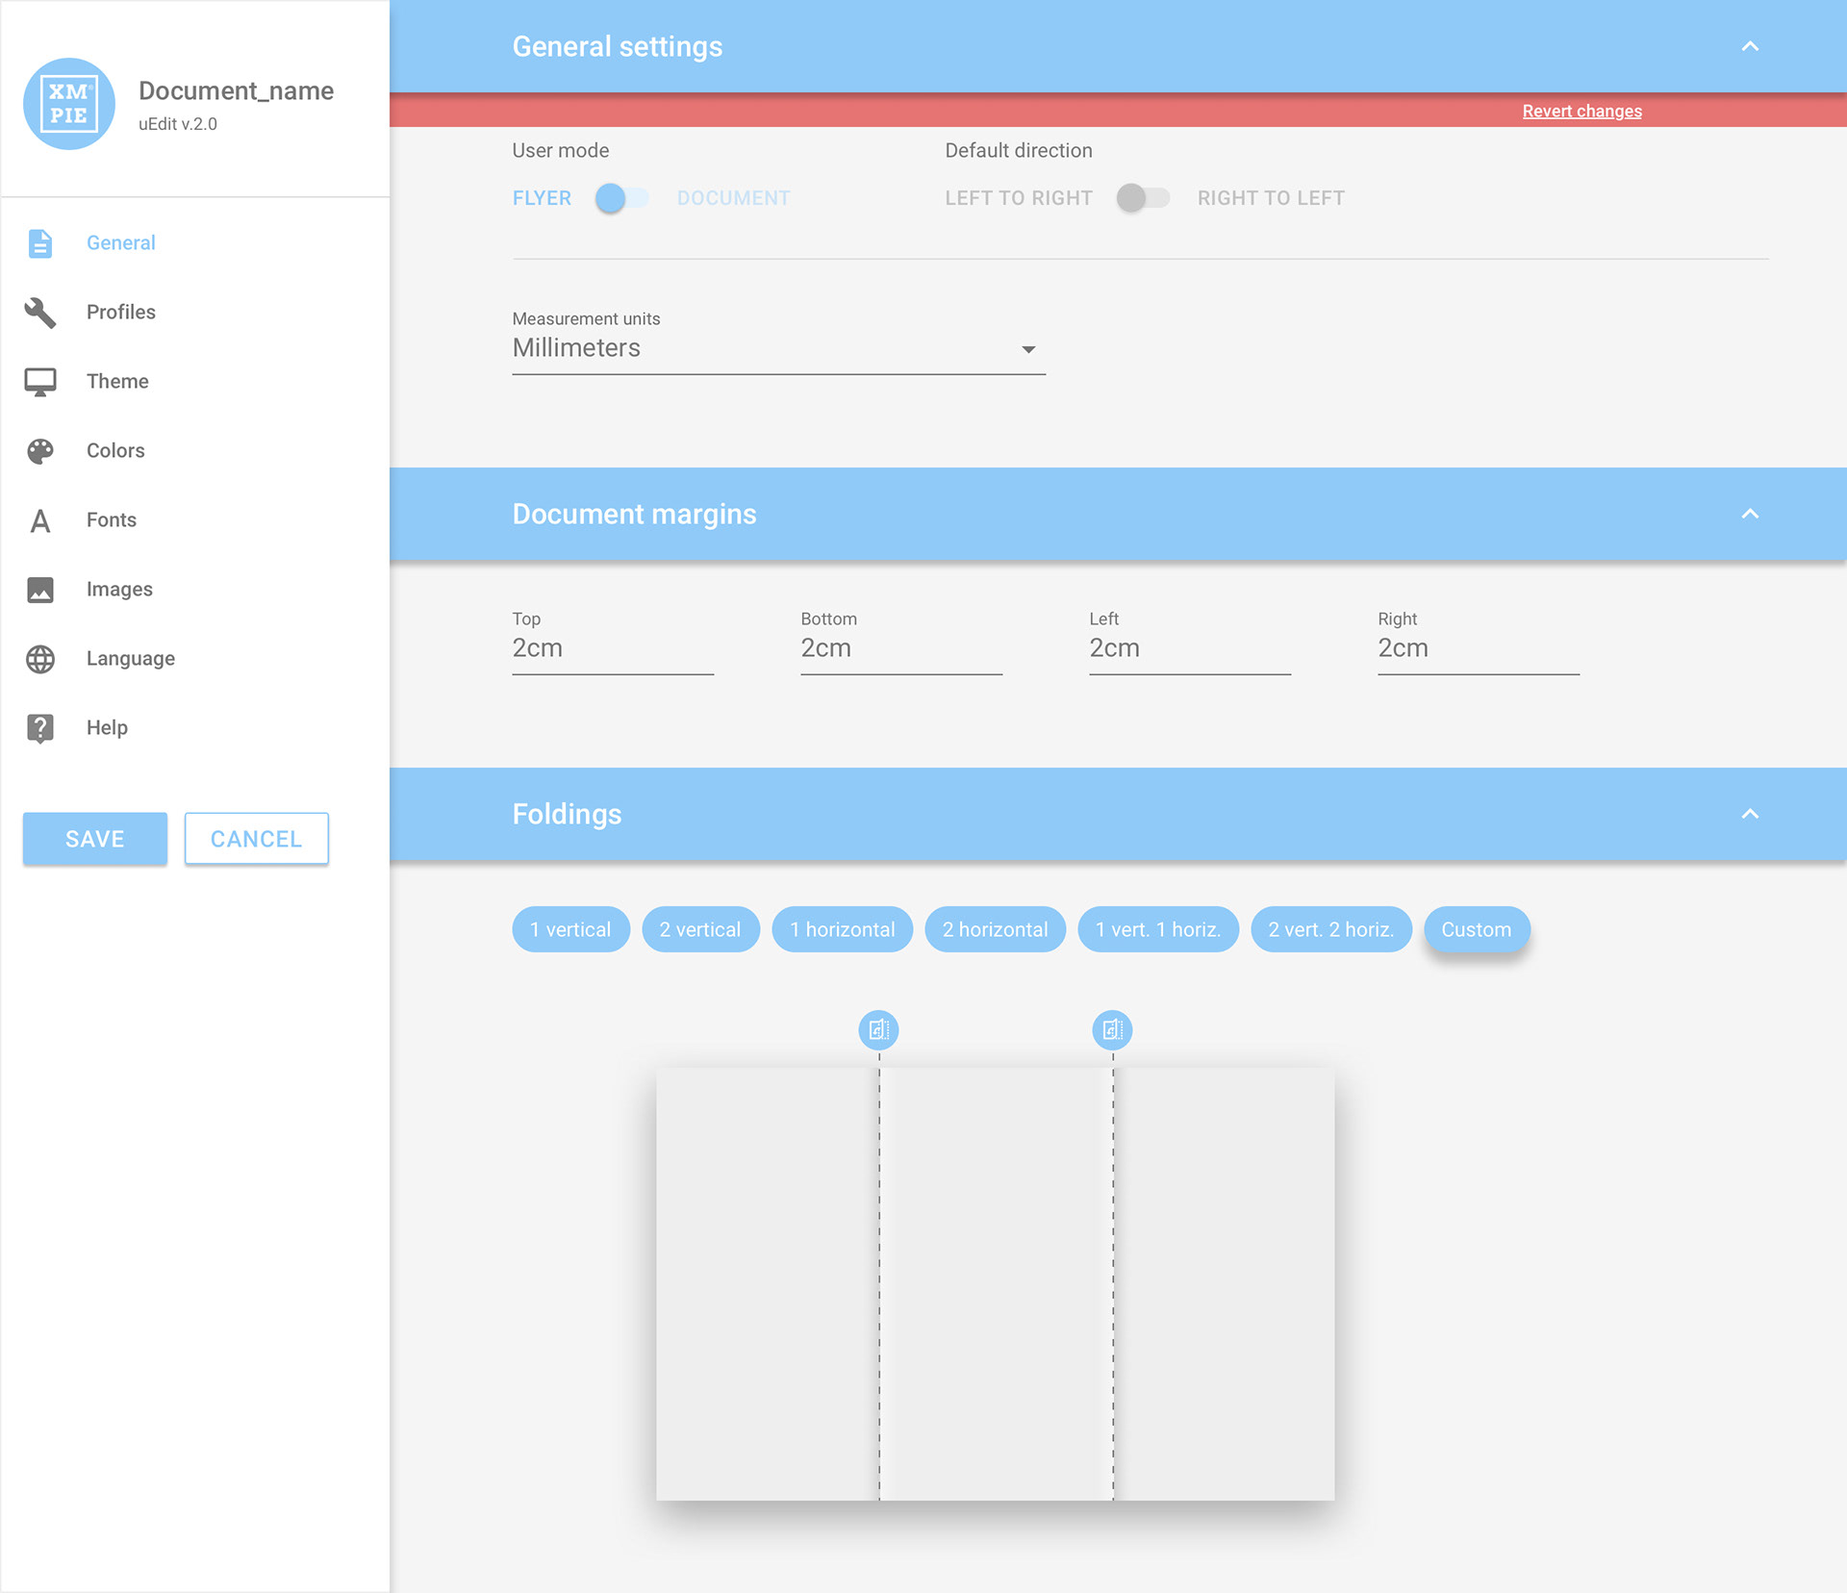Click the Theme monitor icon
This screenshot has width=1847, height=1593.
click(40, 382)
